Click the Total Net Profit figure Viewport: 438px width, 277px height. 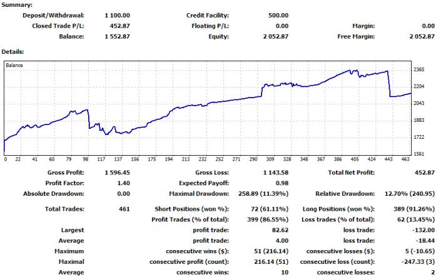point(425,173)
